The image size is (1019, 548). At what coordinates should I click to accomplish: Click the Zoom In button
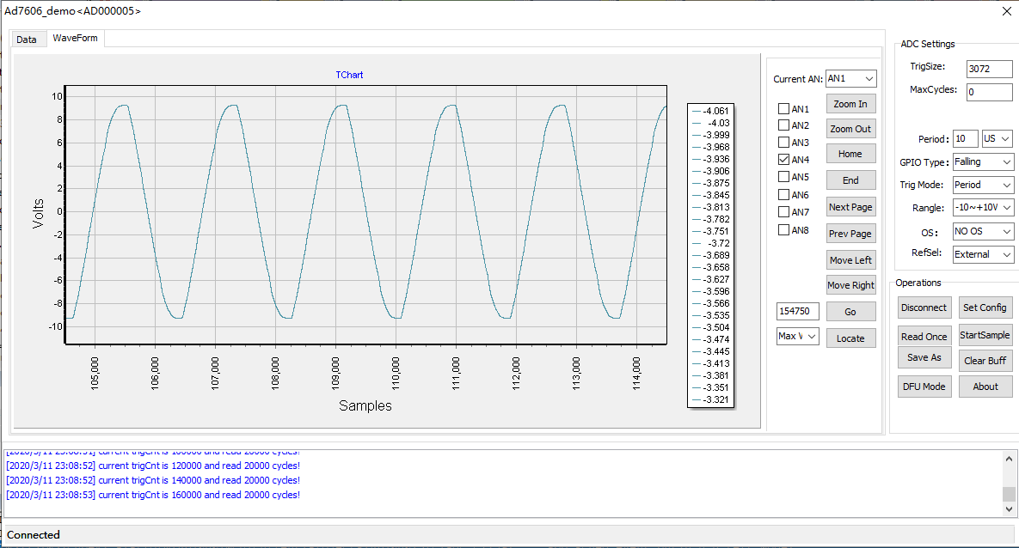click(850, 104)
